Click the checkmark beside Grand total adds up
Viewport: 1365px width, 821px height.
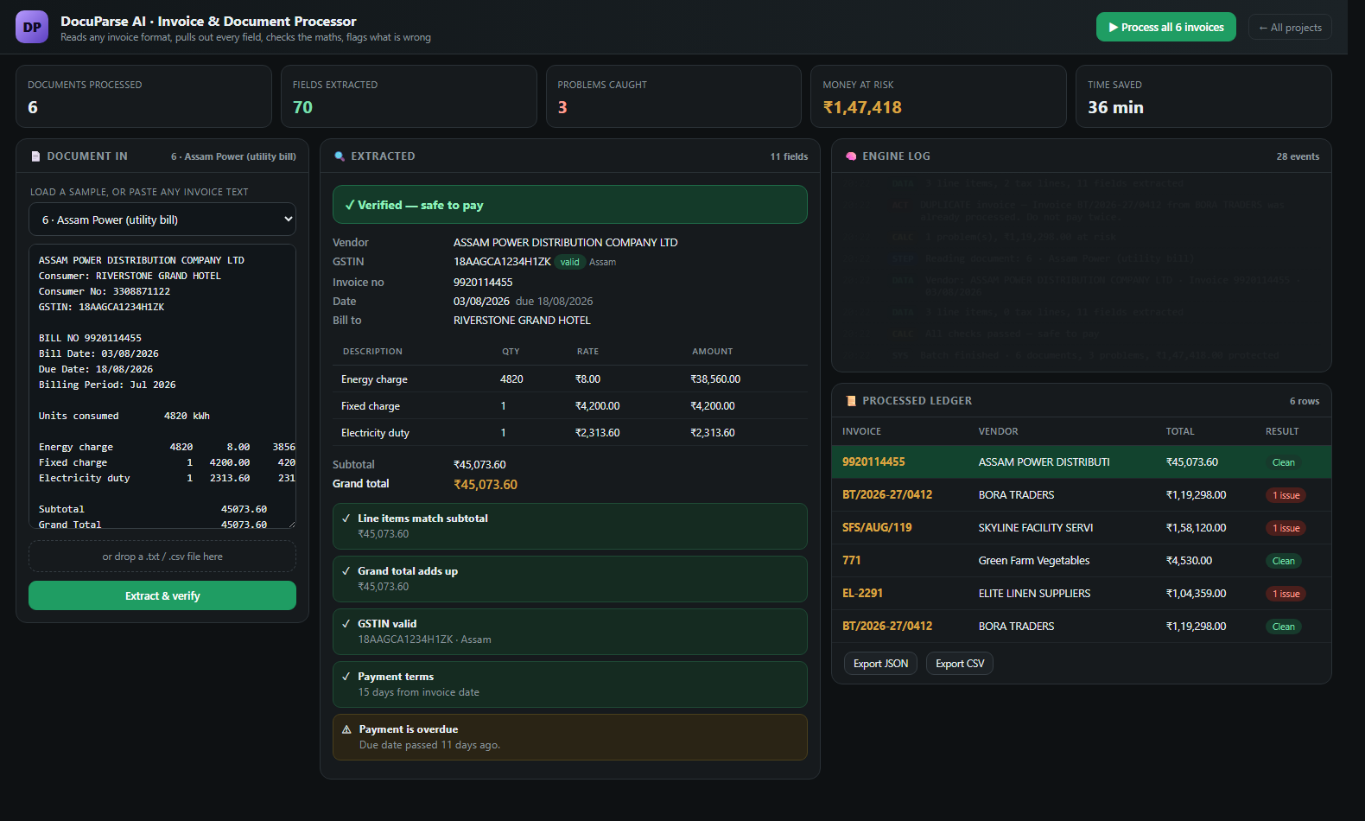pos(346,571)
